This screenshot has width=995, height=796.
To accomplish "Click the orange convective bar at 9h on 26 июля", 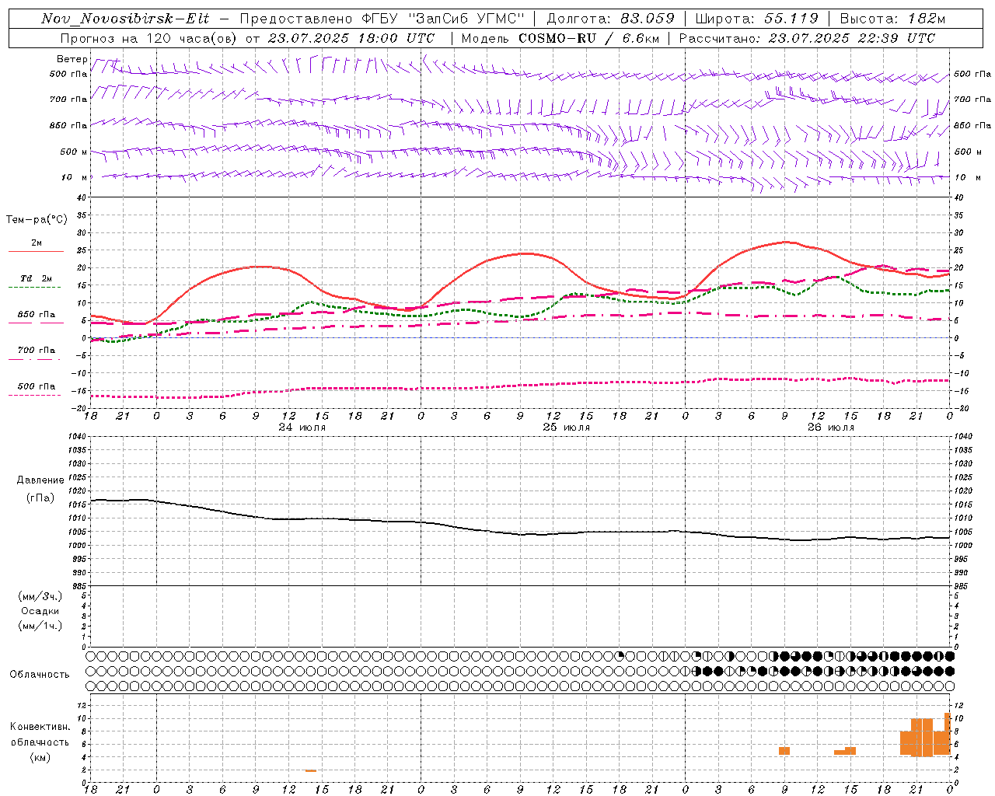I will point(784,751).
